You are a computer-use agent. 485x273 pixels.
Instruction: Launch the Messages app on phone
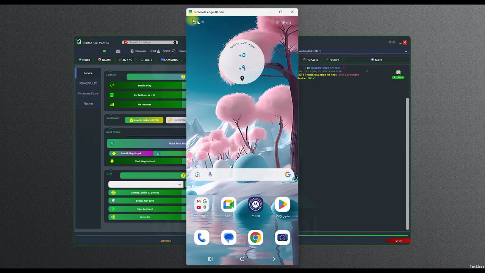coord(228,238)
